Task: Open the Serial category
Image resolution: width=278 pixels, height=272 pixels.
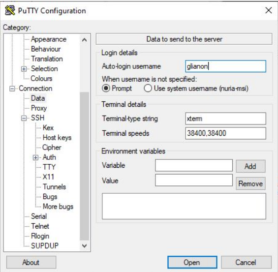Action: click(x=39, y=216)
